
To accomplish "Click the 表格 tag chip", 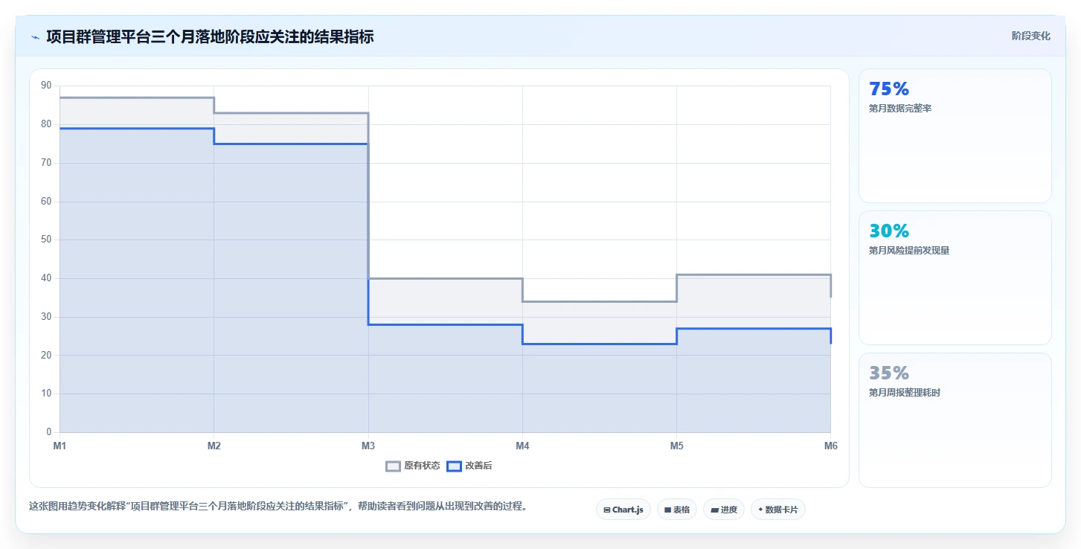I will pyautogui.click(x=677, y=510).
